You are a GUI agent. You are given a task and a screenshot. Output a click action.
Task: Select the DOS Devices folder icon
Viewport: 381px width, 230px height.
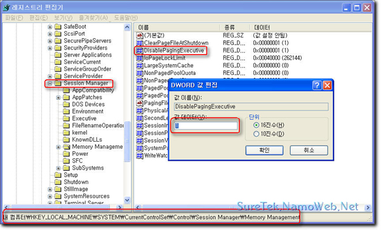66,104
